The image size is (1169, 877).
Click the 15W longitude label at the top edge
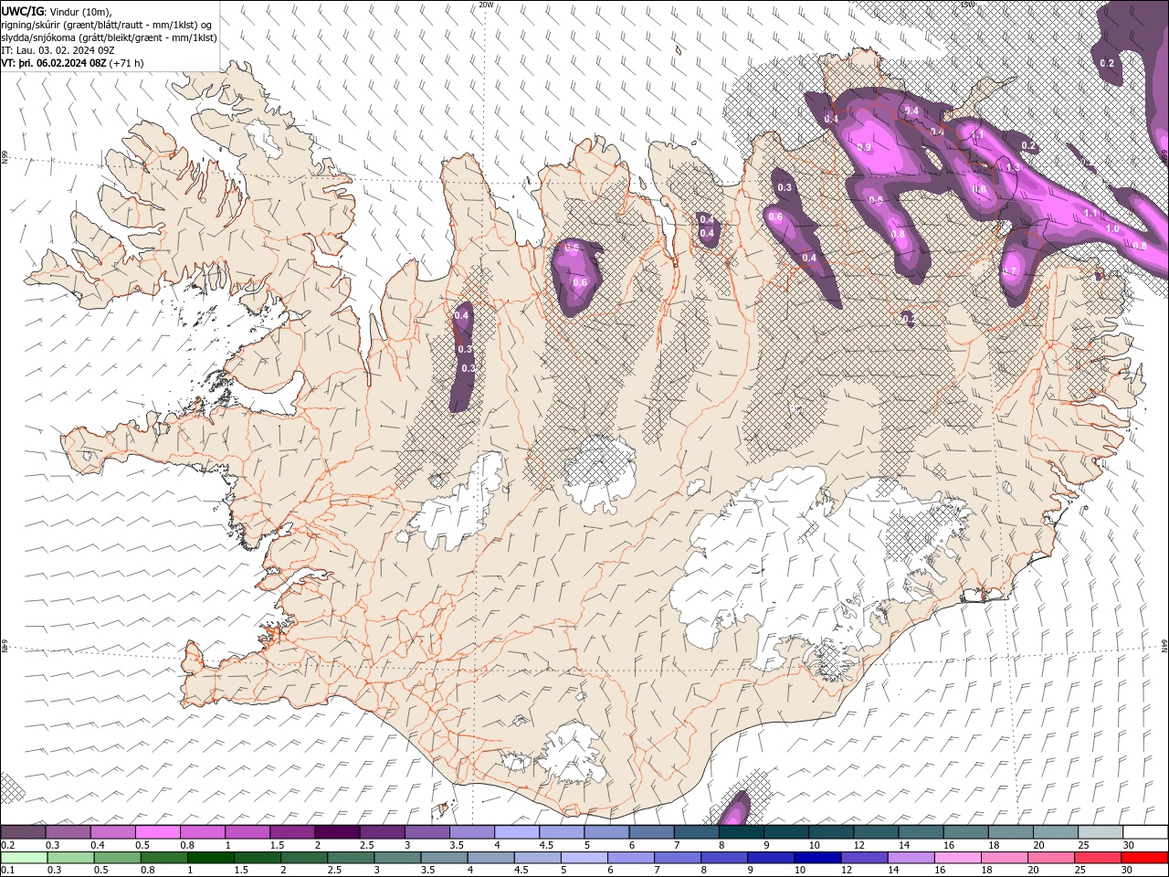[x=968, y=4]
